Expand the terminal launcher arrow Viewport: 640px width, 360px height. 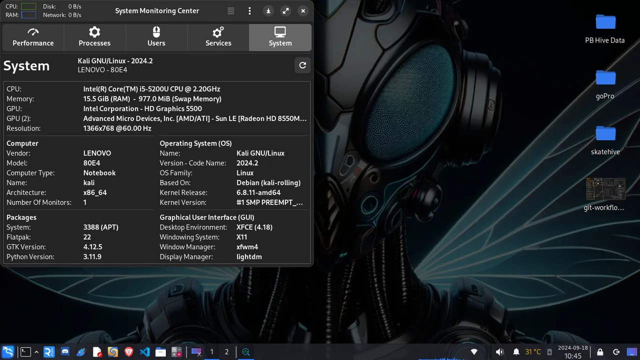click(x=36, y=352)
